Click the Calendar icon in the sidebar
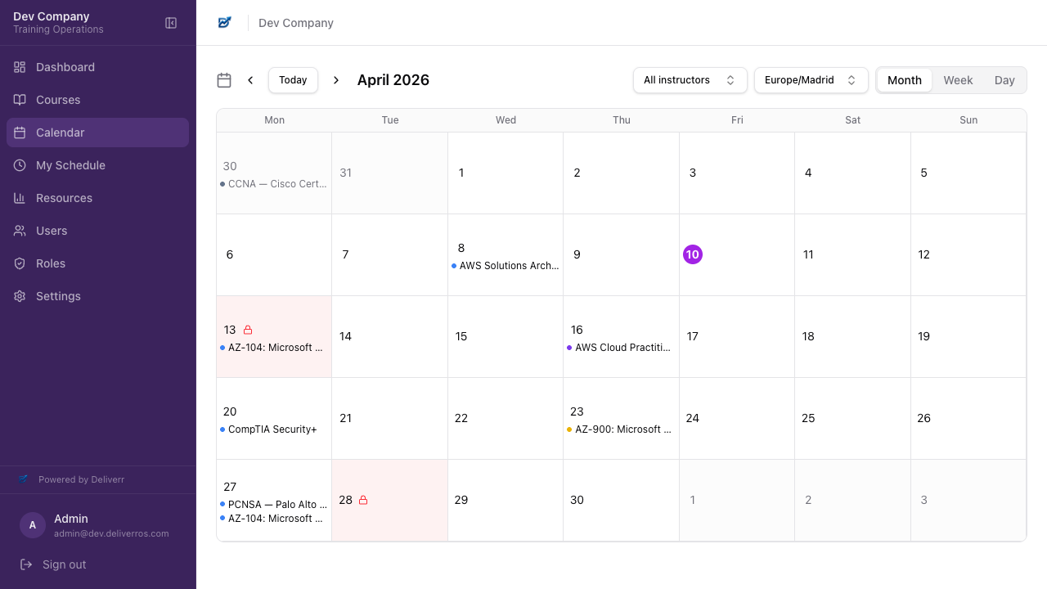Viewport: 1047px width, 589px height. point(20,133)
